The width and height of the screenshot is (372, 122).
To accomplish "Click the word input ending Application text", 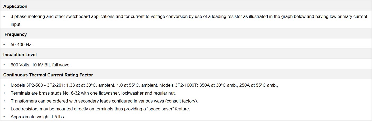I will pyautogui.click(x=16, y=24).
